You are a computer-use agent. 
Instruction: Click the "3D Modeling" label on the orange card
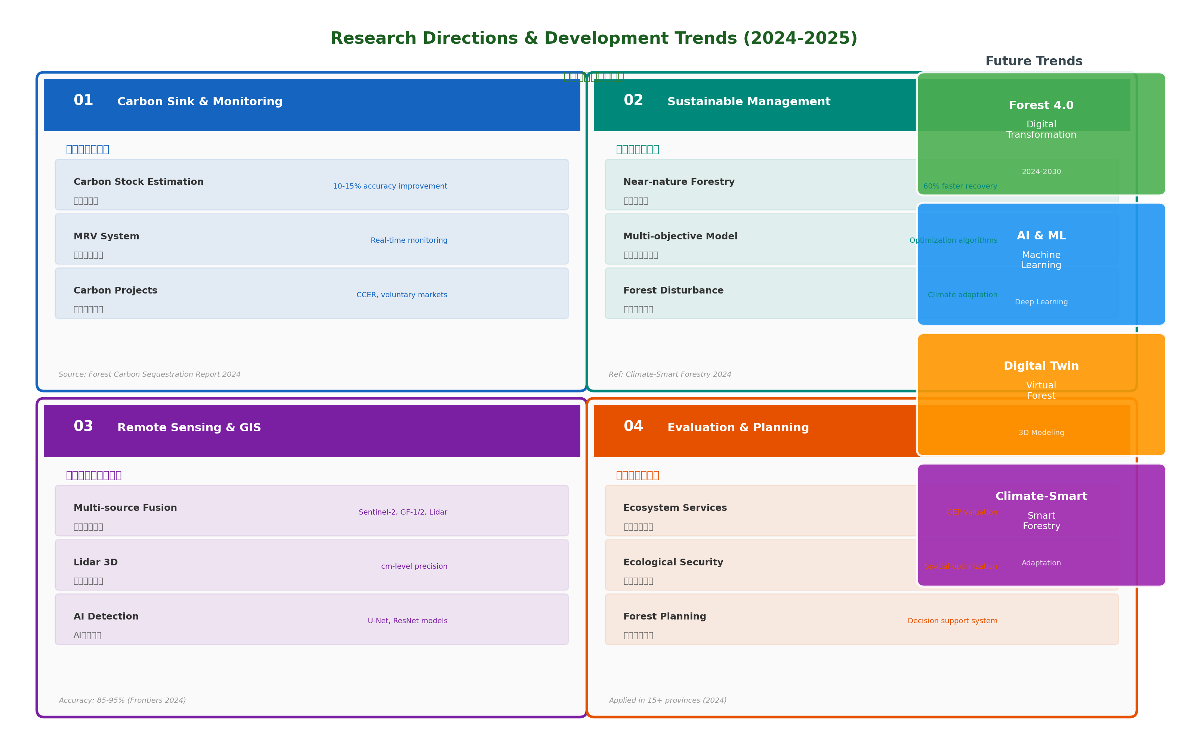[x=1041, y=432]
